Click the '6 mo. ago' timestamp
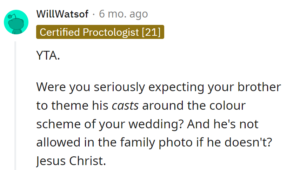 click(x=124, y=14)
